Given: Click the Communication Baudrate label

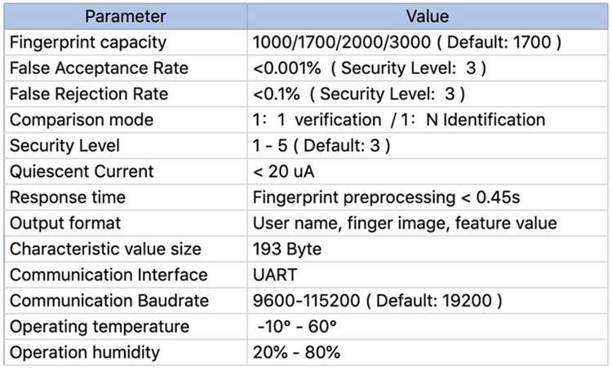Looking at the screenshot, I should click(x=109, y=301).
